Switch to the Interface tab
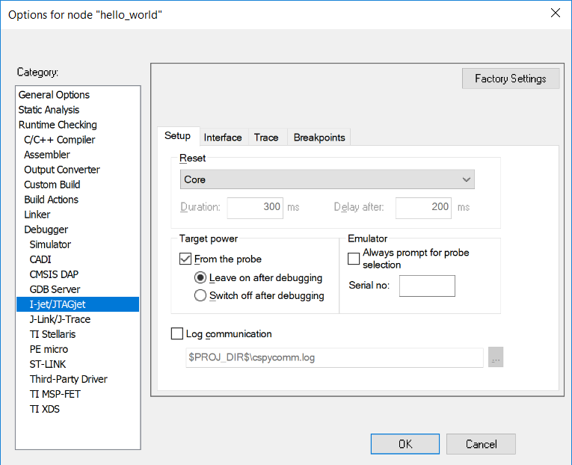The width and height of the screenshot is (572, 465). [x=223, y=138]
